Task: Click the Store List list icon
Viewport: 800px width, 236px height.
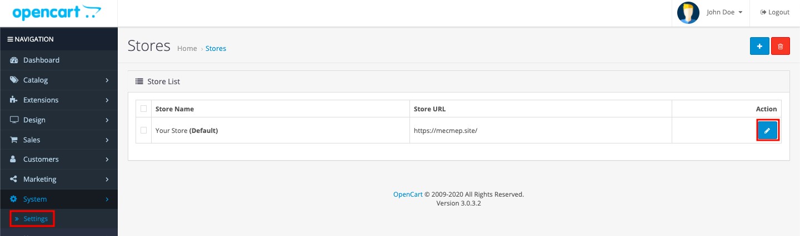Action: click(139, 81)
